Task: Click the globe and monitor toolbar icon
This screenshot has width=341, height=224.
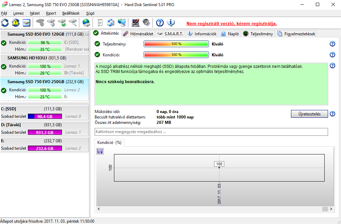Action: tap(121, 22)
